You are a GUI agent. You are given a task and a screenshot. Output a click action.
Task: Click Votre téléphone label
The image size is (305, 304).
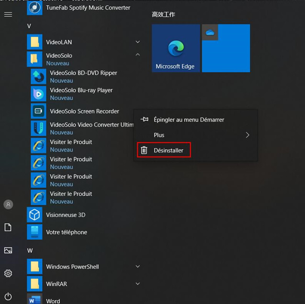pos(67,232)
